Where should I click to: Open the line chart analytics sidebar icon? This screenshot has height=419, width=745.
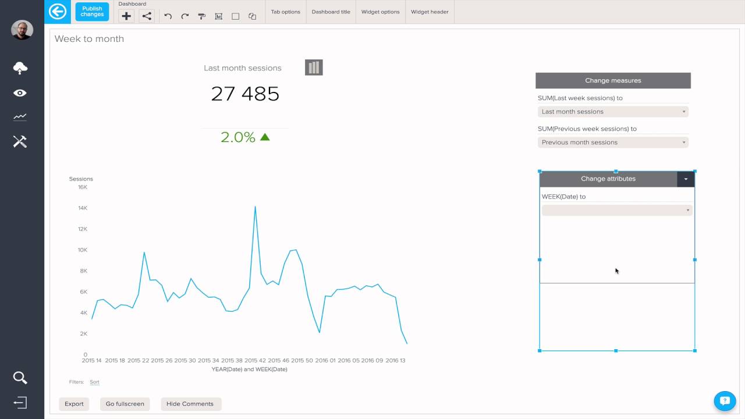pos(20,117)
